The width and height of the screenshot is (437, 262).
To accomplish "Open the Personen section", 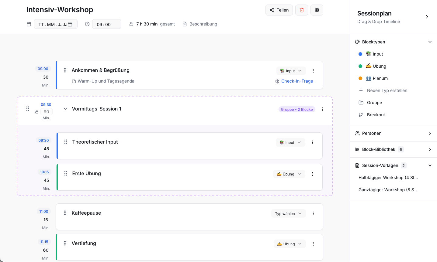I will [430, 133].
